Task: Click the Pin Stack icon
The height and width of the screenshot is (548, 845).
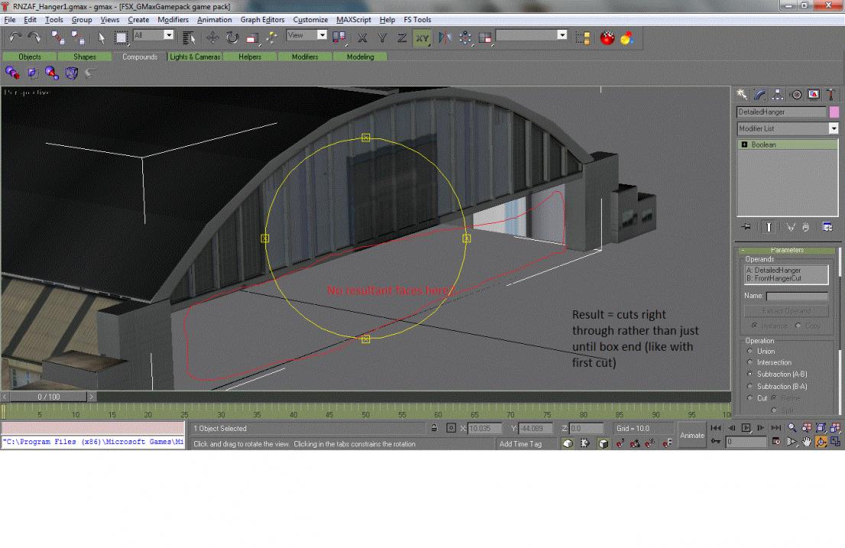Action: pos(746,227)
